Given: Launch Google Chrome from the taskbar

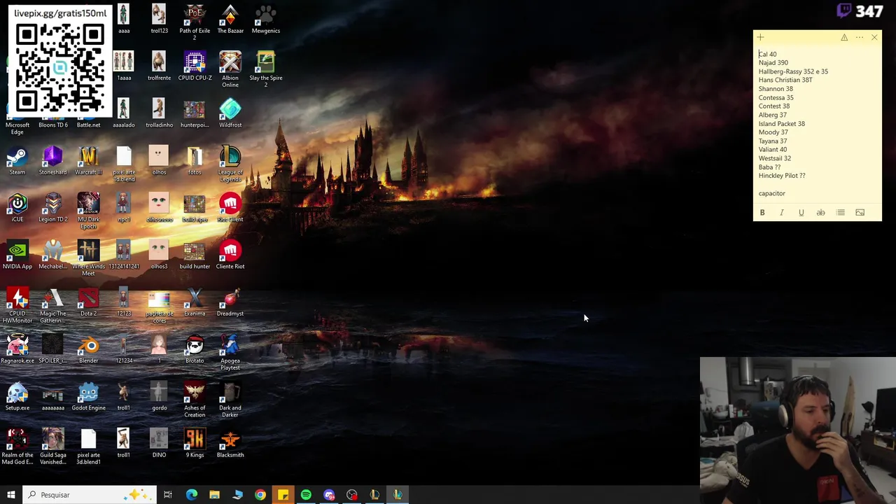Looking at the screenshot, I should [x=260, y=495].
